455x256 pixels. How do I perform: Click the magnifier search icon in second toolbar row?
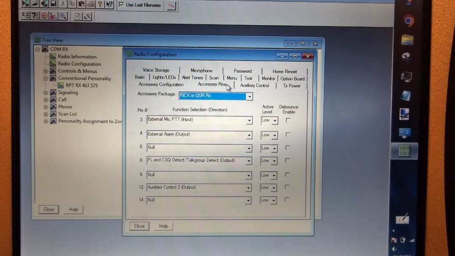pyautogui.click(x=63, y=16)
